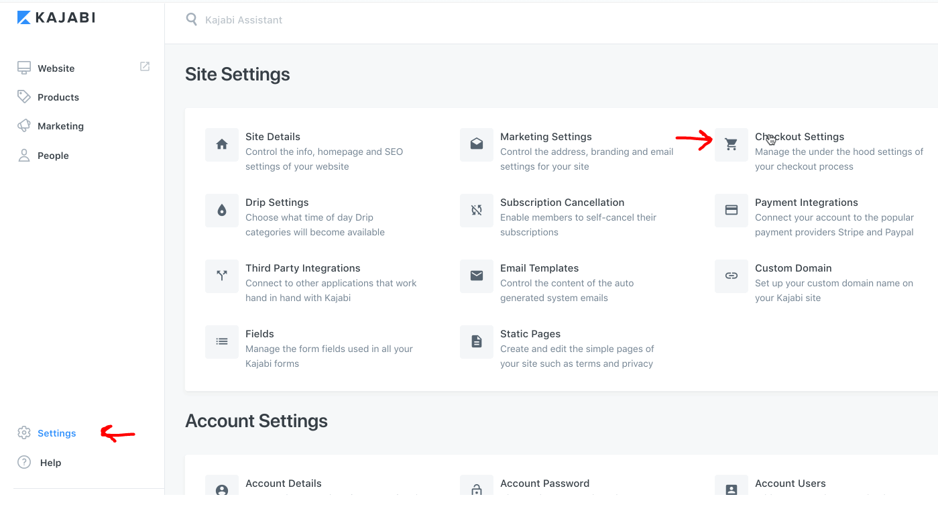The height and width of the screenshot is (513, 938).
Task: Click 'Enable members to self-cancel their' description
Action: [578, 217]
